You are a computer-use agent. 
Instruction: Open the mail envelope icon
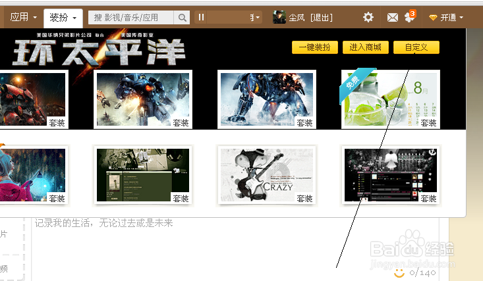pyautogui.click(x=393, y=18)
